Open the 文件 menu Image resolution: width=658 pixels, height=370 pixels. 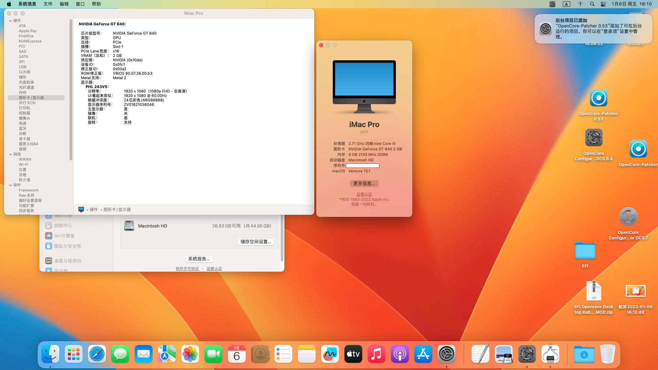(x=48, y=4)
